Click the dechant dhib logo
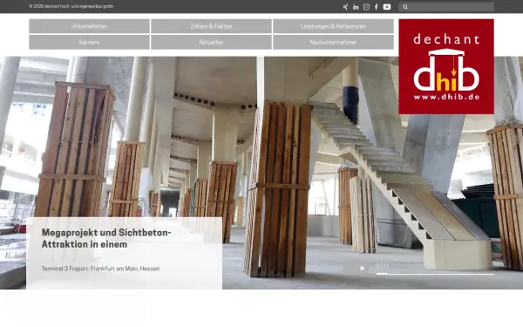 coord(446,66)
